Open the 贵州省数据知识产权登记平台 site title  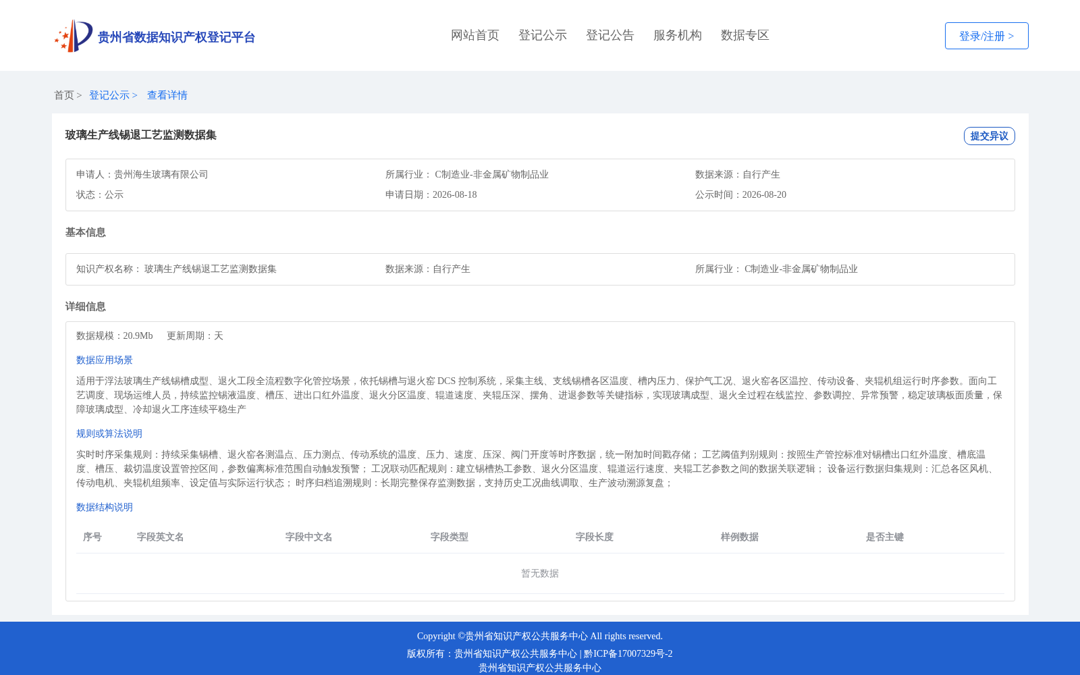176,37
